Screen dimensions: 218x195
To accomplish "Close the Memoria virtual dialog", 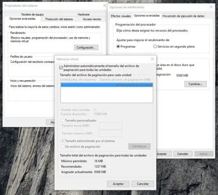I will click(x=152, y=59).
